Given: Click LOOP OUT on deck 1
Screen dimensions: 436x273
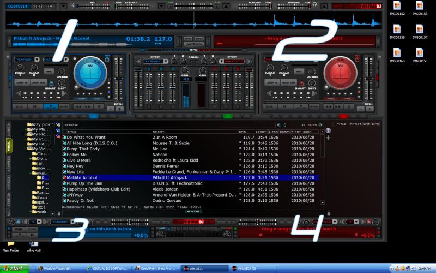Looking at the screenshot, I should (x=38, y=83).
